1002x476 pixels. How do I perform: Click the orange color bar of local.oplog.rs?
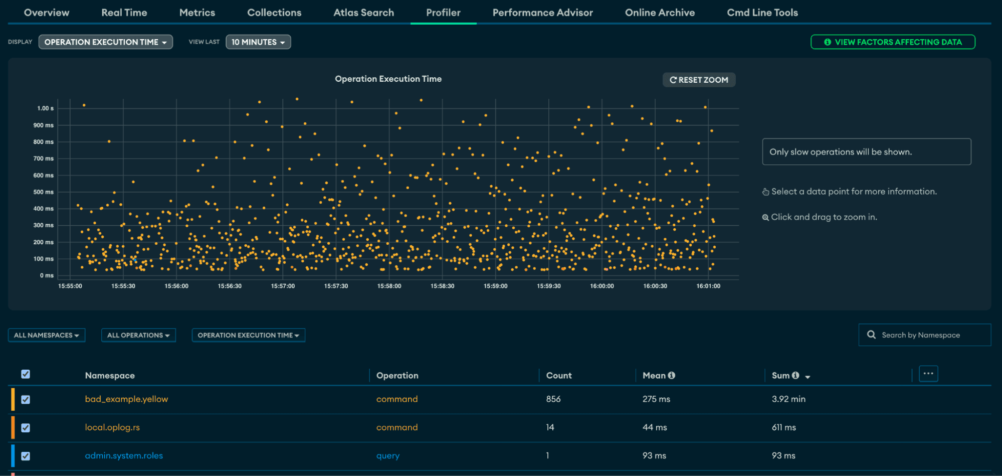coord(13,428)
